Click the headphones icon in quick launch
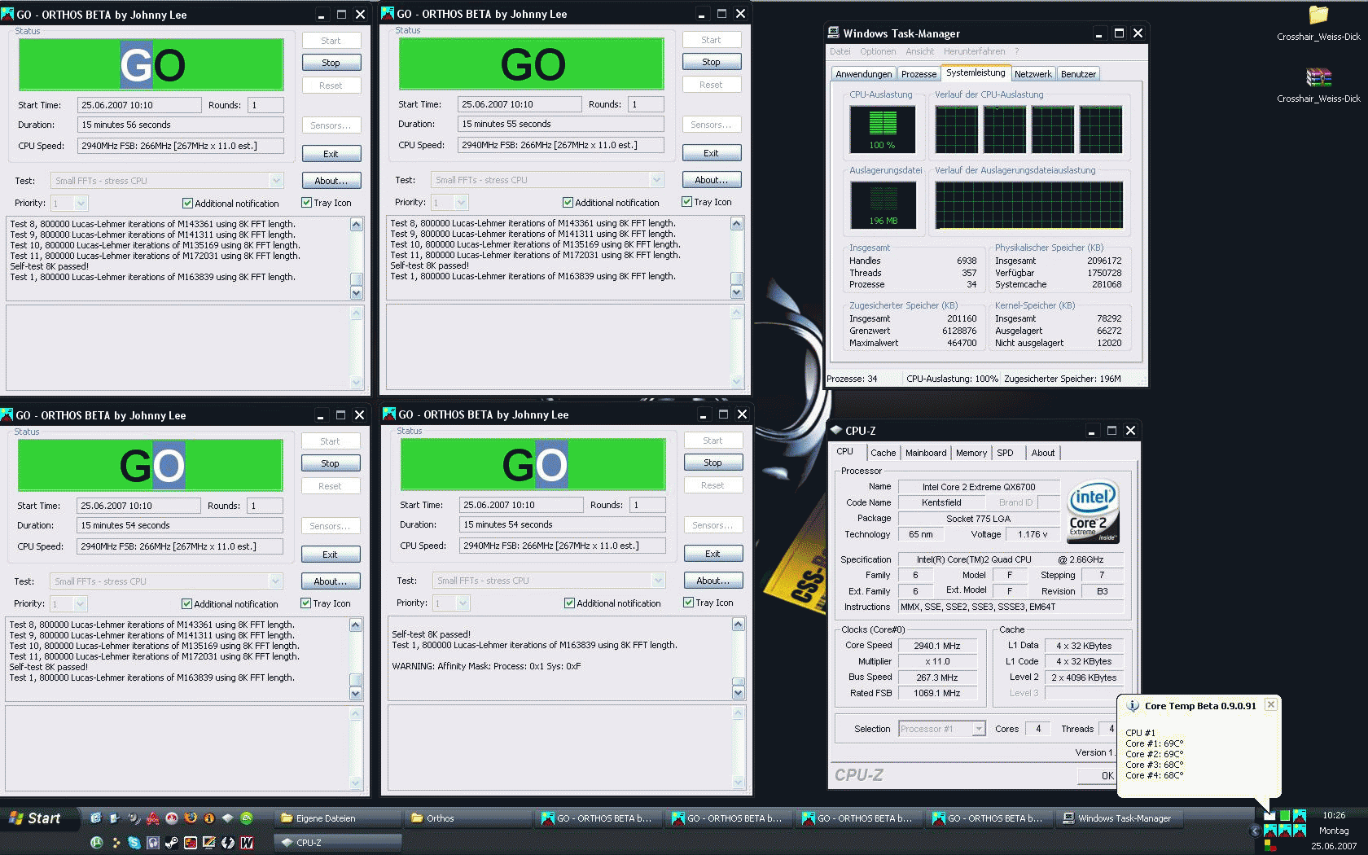 pyautogui.click(x=153, y=843)
